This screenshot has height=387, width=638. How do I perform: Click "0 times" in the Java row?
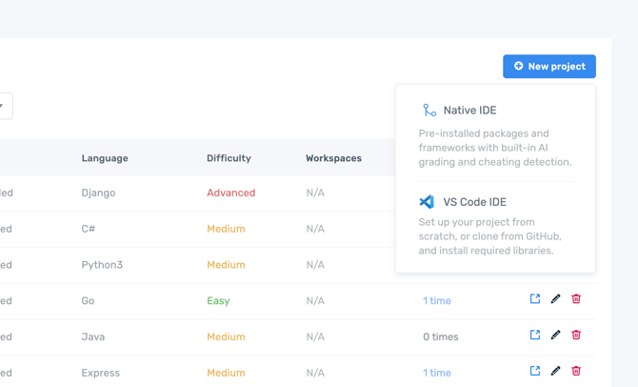440,337
